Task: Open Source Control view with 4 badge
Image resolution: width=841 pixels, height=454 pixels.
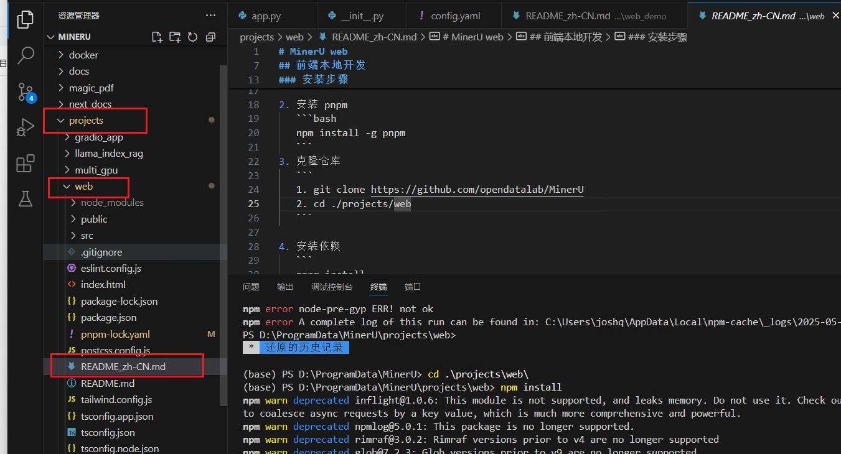Action: [x=26, y=92]
